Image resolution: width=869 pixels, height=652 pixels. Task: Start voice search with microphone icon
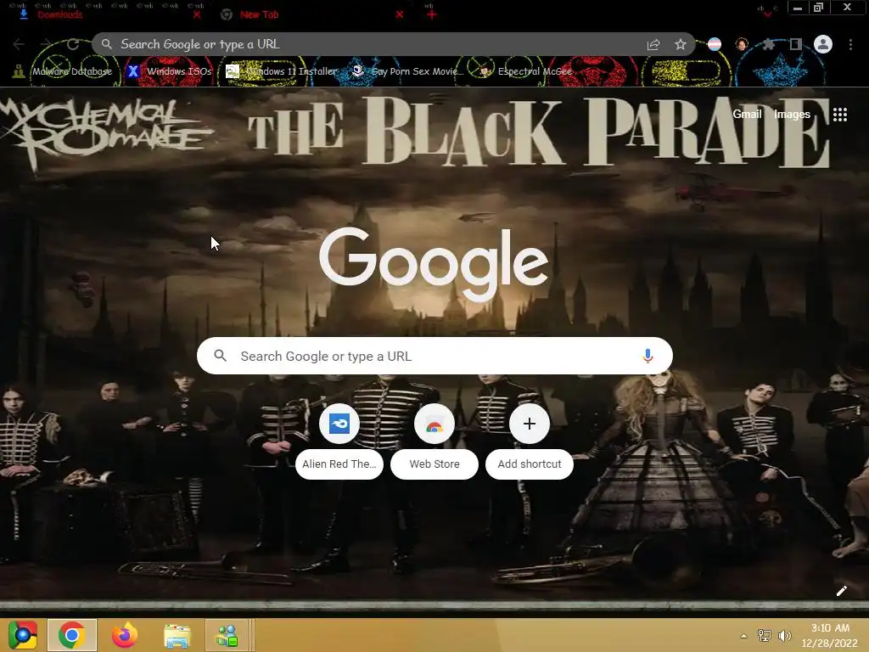(648, 356)
